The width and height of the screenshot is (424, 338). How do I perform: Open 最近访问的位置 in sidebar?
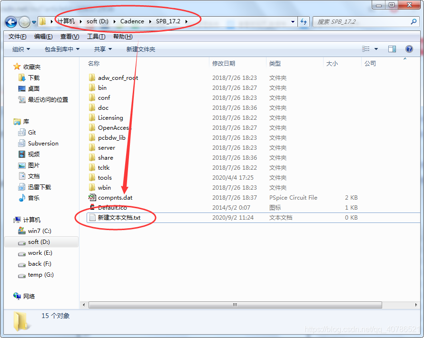pyautogui.click(x=43, y=100)
